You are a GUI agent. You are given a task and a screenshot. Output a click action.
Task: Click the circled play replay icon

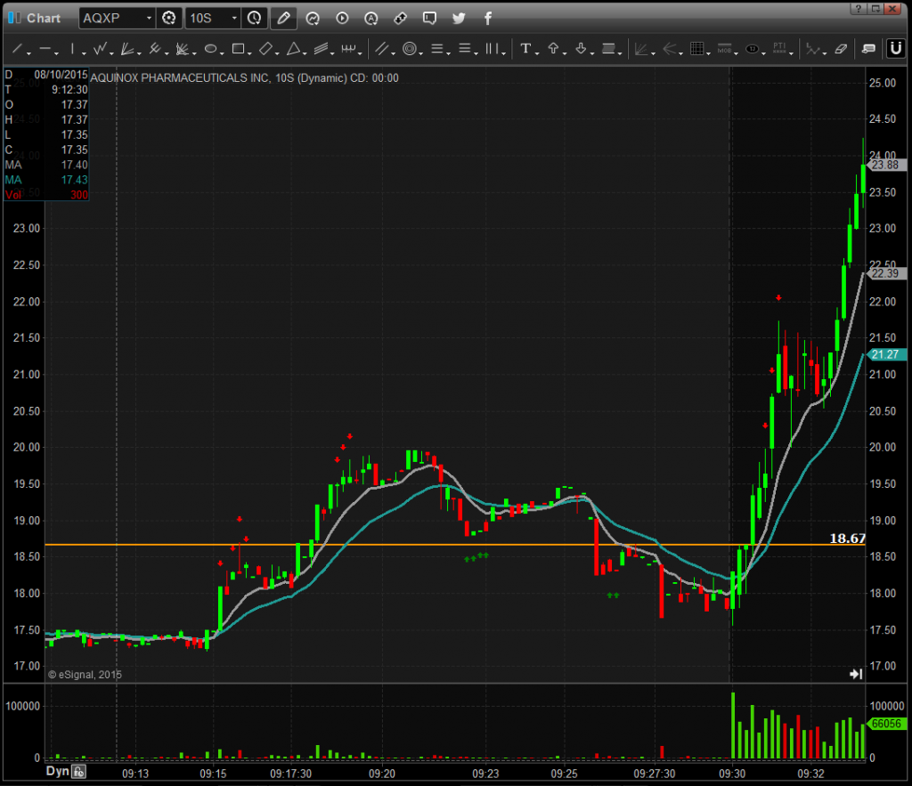342,19
